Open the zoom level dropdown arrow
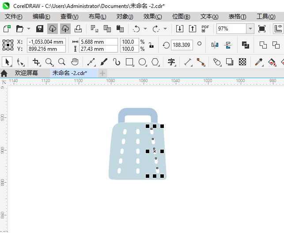284x233 pixels. point(250,29)
